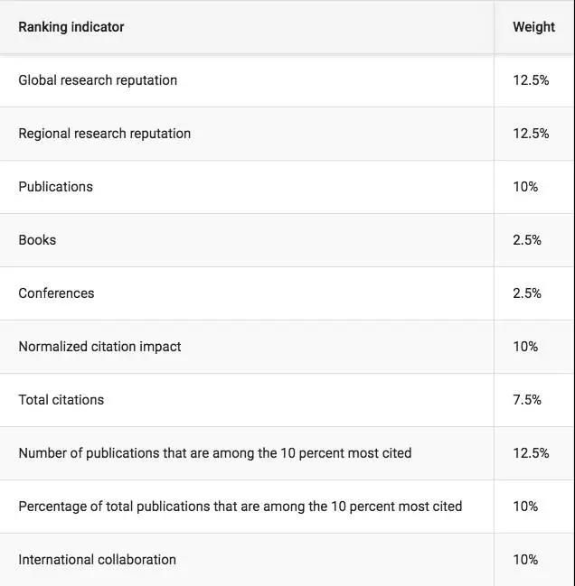Select the Global research reputation row
Screen dimensions: 575x586
point(287,80)
